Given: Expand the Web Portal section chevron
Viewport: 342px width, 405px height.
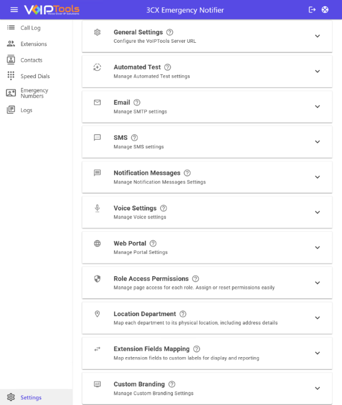Looking at the screenshot, I should pyautogui.click(x=317, y=248).
